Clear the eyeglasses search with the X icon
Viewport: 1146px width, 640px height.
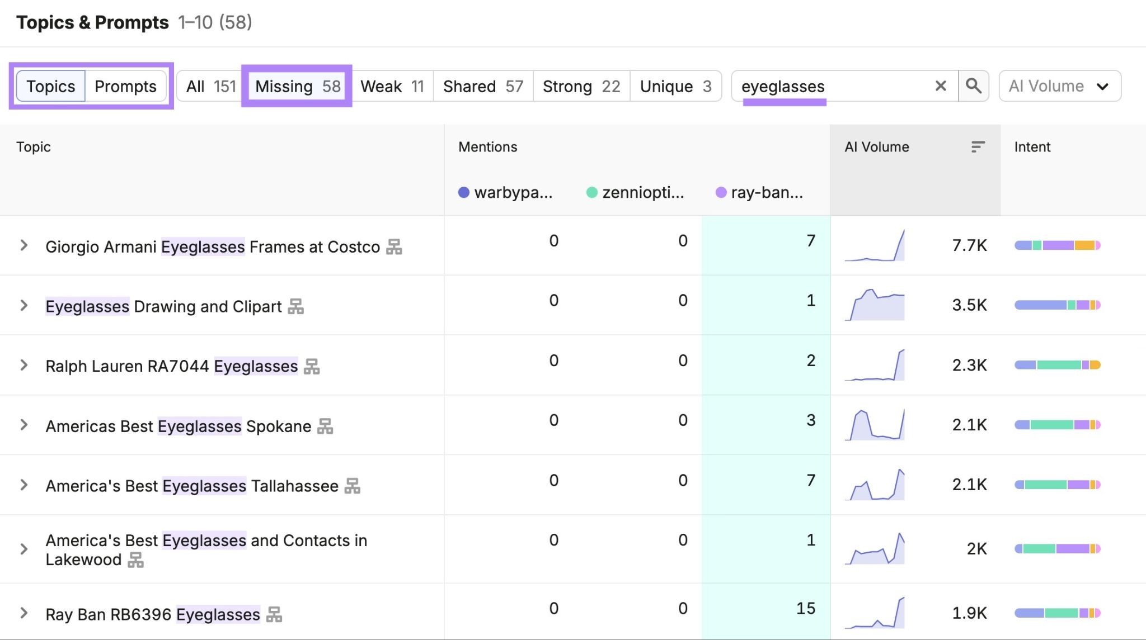pyautogui.click(x=941, y=86)
